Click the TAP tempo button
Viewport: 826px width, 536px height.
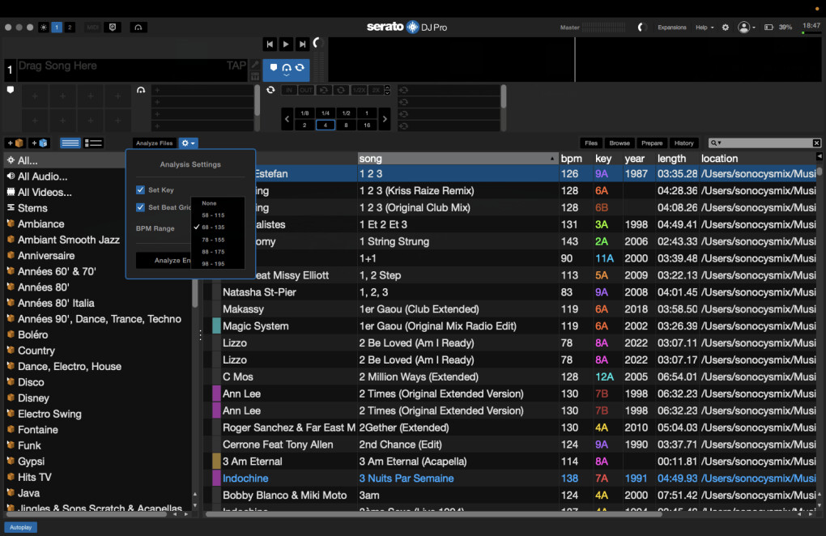[236, 66]
